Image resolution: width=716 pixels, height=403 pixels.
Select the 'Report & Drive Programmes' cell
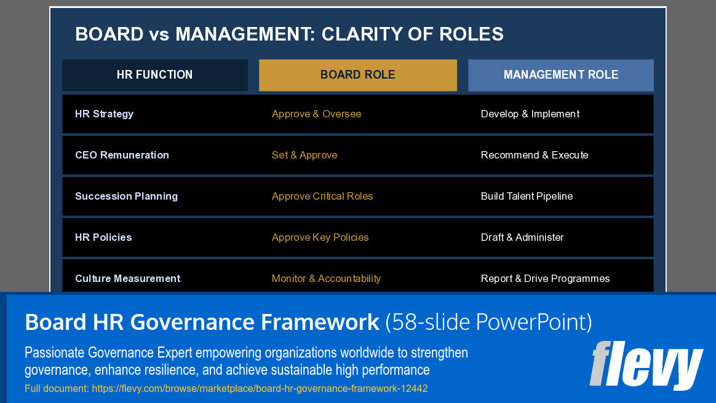coord(545,278)
